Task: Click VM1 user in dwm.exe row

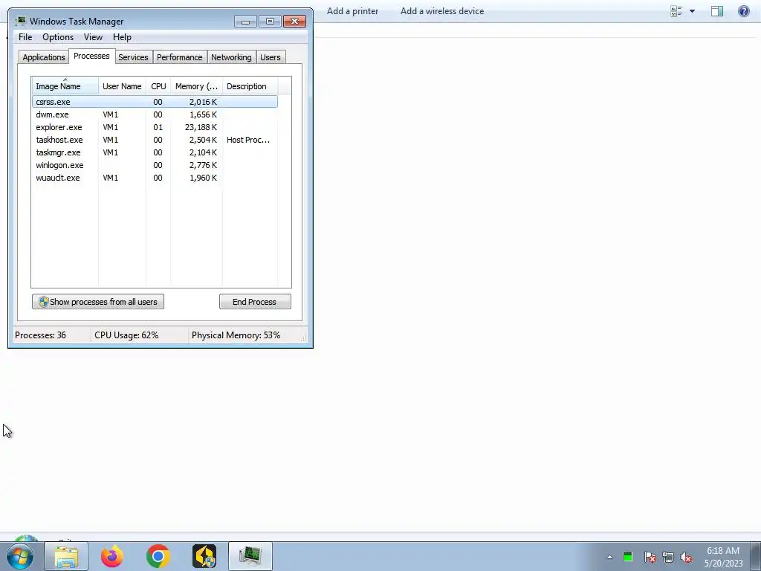Action: coord(111,114)
